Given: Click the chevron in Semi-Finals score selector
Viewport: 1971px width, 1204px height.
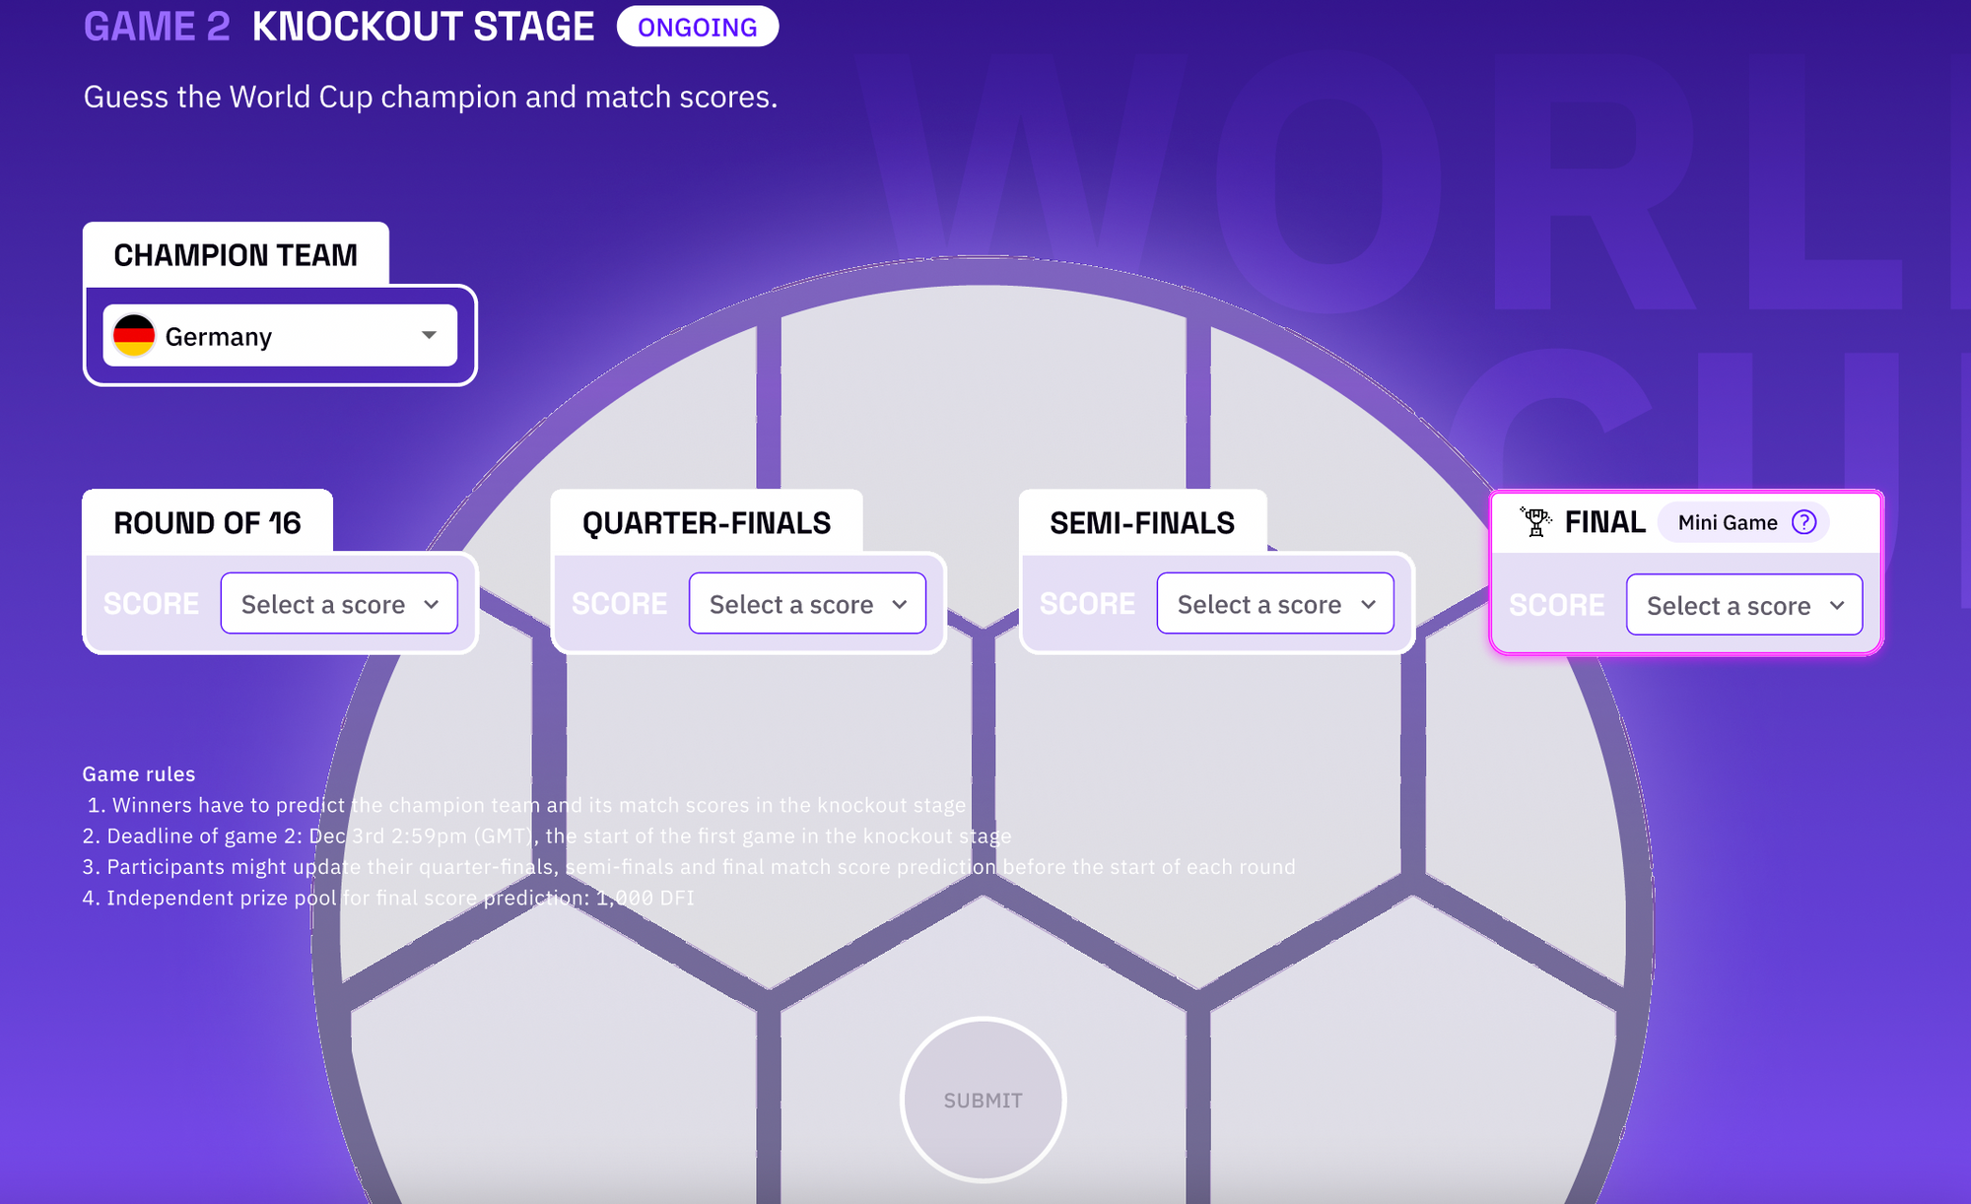Looking at the screenshot, I should (x=1368, y=604).
